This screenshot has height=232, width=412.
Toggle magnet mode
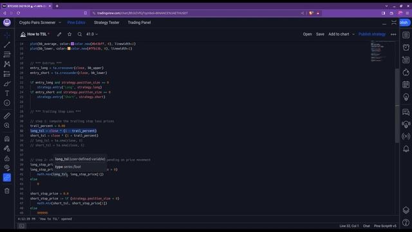coord(7,139)
